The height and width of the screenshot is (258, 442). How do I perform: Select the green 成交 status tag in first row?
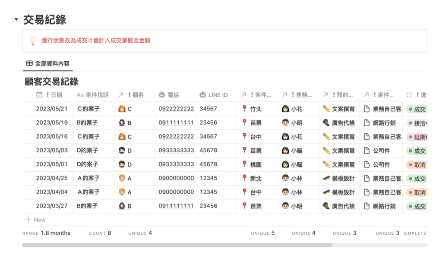417,109
